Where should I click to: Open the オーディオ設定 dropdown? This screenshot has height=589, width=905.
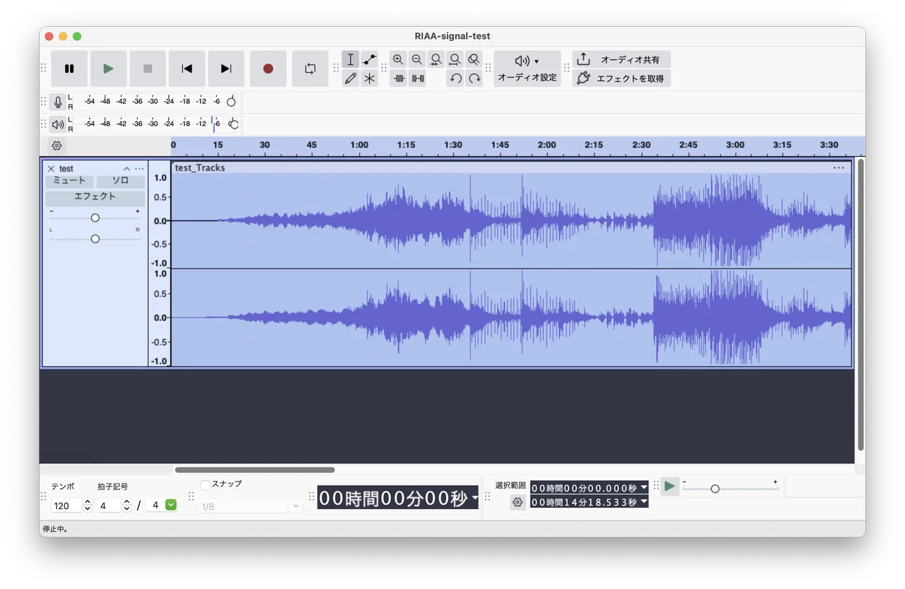527,69
